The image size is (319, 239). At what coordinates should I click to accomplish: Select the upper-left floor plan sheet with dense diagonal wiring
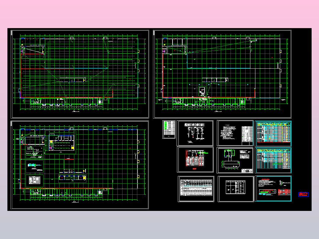point(80,74)
